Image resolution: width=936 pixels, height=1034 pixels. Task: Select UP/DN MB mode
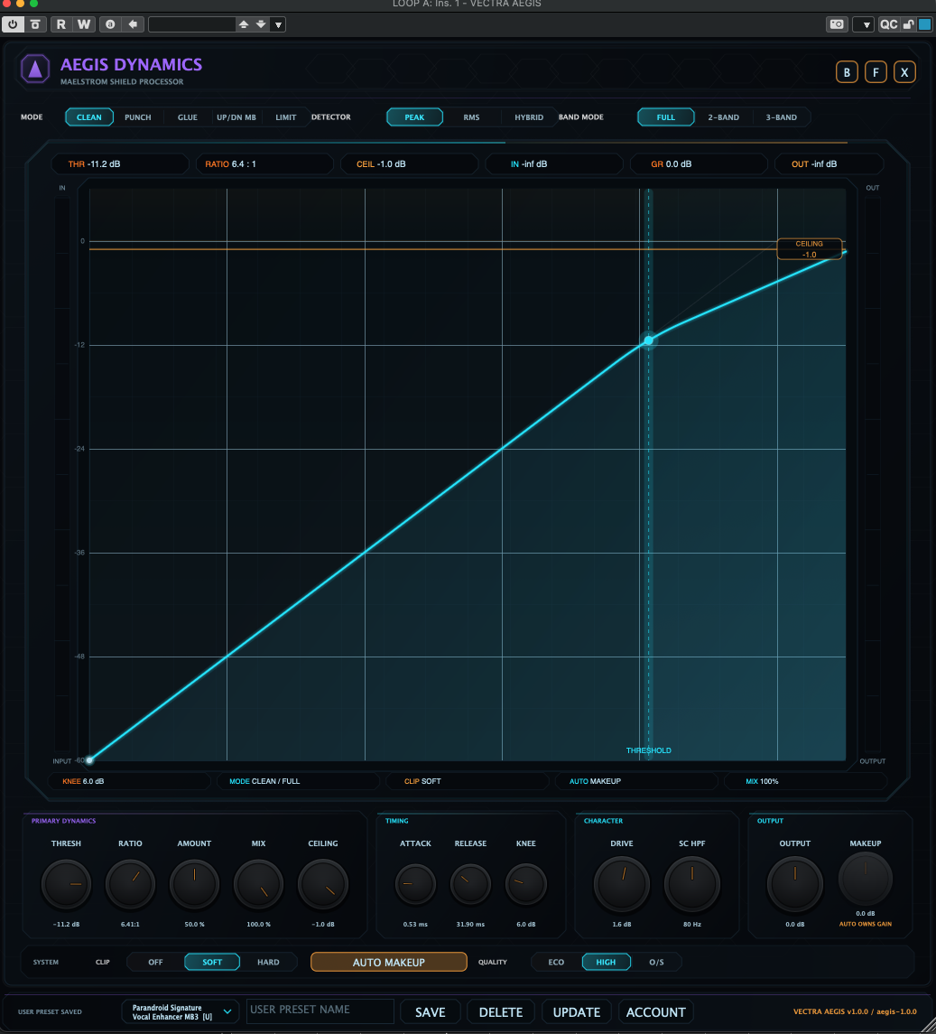coord(236,117)
